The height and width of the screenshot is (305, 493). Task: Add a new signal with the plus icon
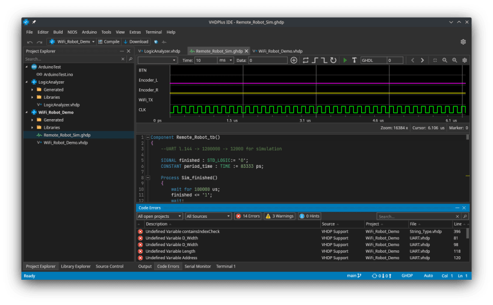[x=294, y=60]
